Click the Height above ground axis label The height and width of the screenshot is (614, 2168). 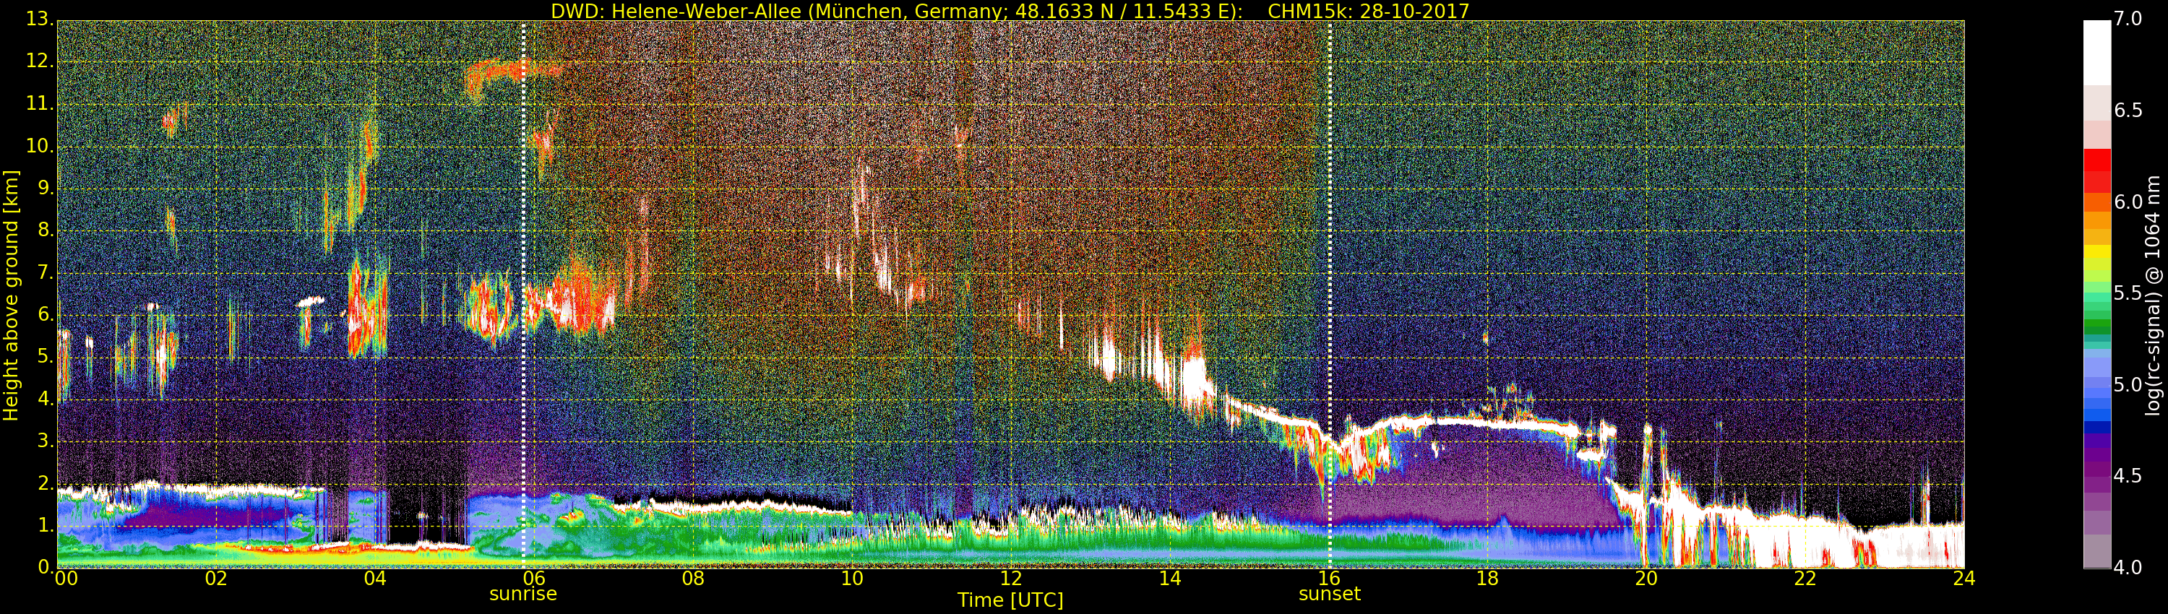point(11,295)
